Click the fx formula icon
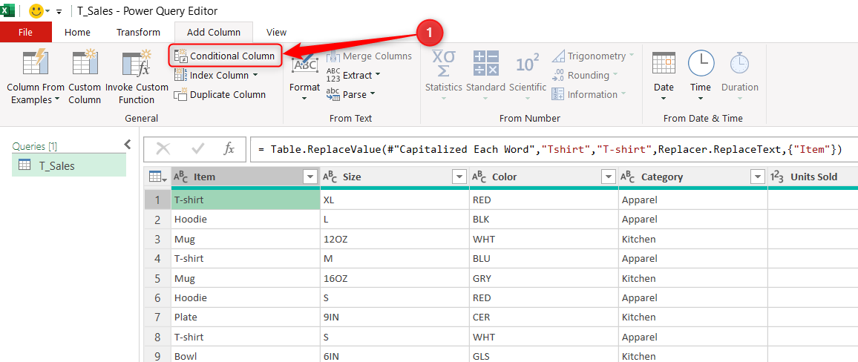 tap(229, 148)
